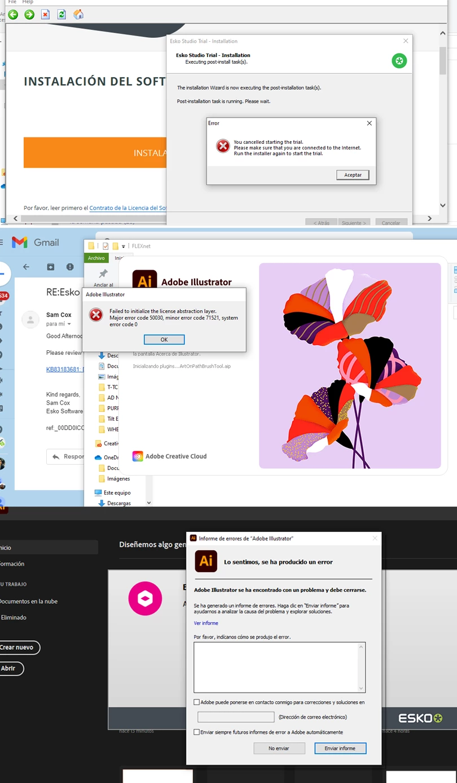Screen dimensions: 457x783
Task: Click the Gmail Report spam icon
Action: point(70,267)
